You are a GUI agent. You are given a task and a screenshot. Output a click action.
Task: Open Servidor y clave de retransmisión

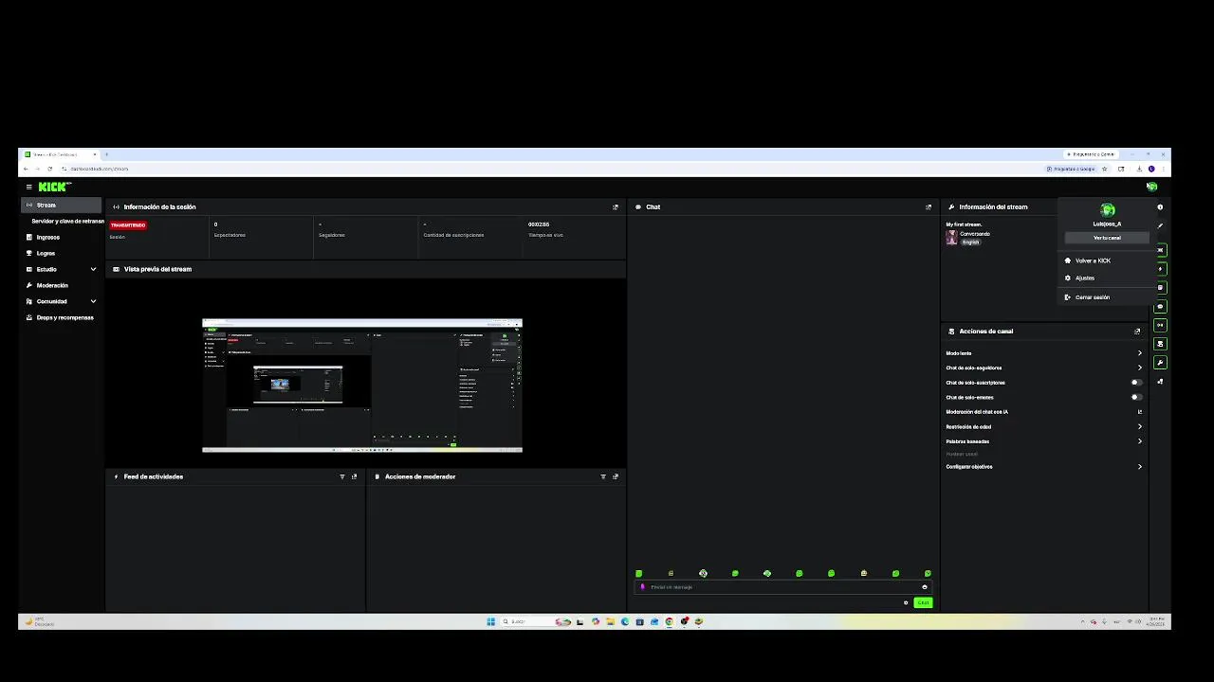click(x=67, y=221)
